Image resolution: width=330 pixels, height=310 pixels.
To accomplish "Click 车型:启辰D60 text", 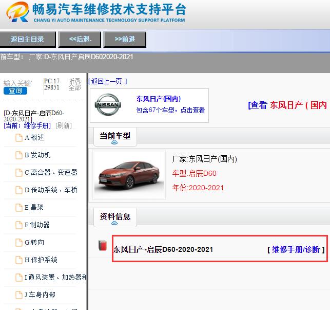I will (x=195, y=173).
